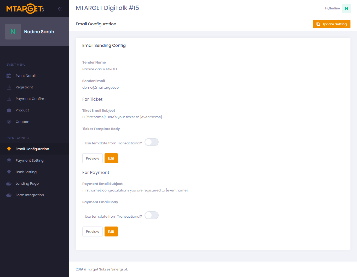The height and width of the screenshot is (277, 357).
Task: Open the Product menu item
Action: pos(34,110)
